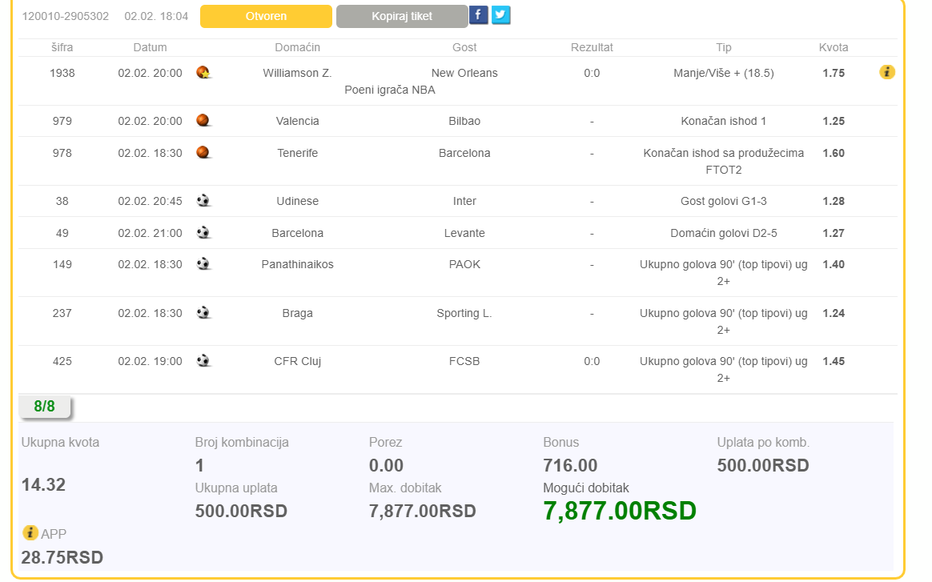The image size is (932, 582).
Task: Click odds value 1.40
Action: (834, 264)
